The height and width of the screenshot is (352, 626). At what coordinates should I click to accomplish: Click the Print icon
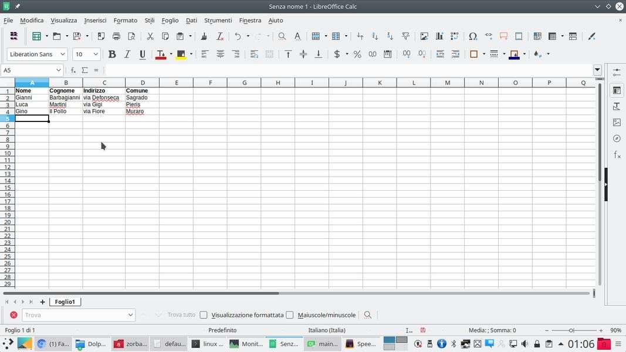click(x=116, y=36)
